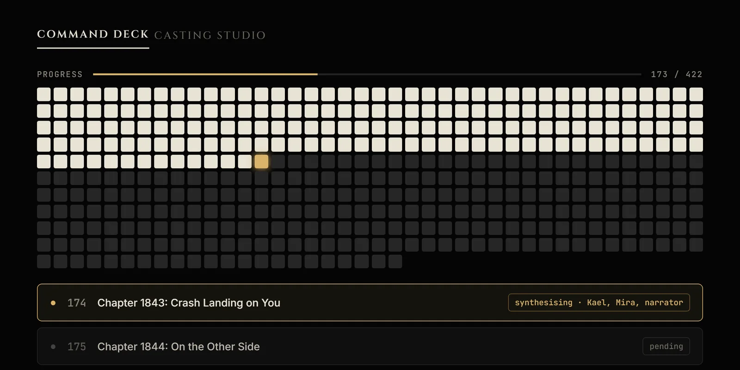Select the dark cell right after the gold cell
740x370 pixels.
pyautogui.click(x=278, y=161)
